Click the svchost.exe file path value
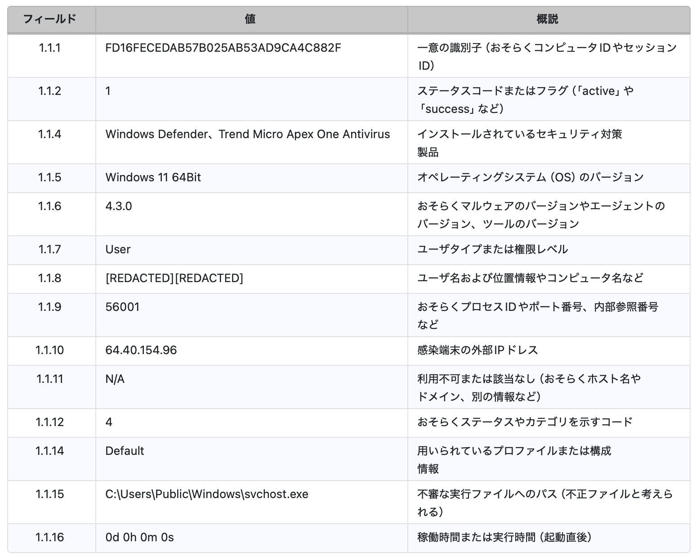This screenshot has height=557, width=696. click(207, 494)
